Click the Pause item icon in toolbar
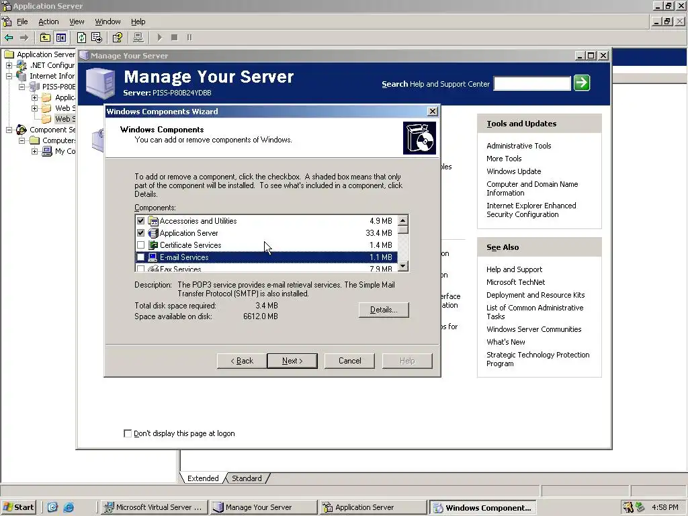This screenshot has height=516, width=688. [x=189, y=38]
